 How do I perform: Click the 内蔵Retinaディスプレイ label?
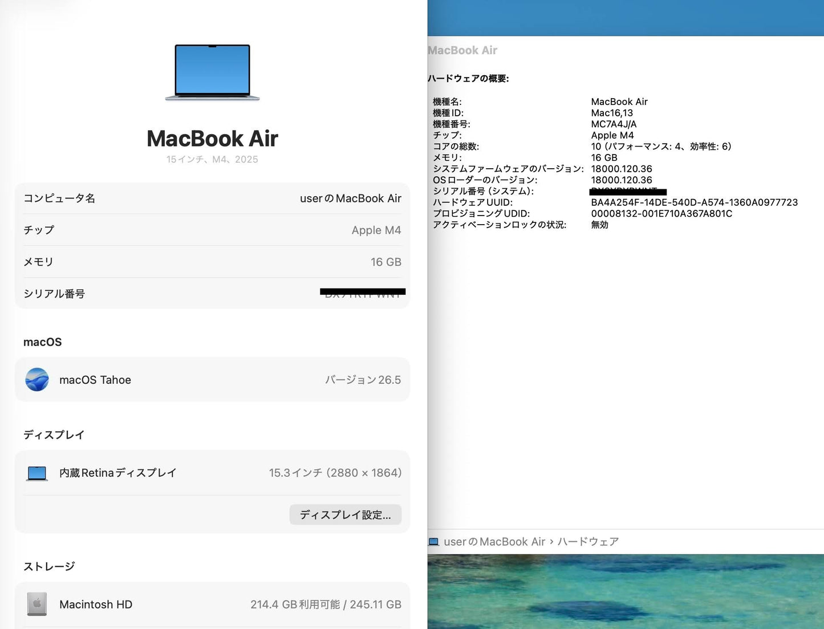[x=118, y=473]
